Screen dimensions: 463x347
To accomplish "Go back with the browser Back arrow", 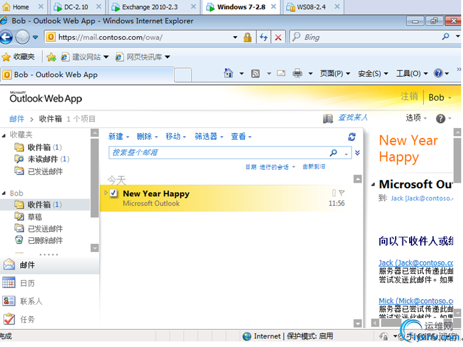I will pyautogui.click(x=6, y=37).
